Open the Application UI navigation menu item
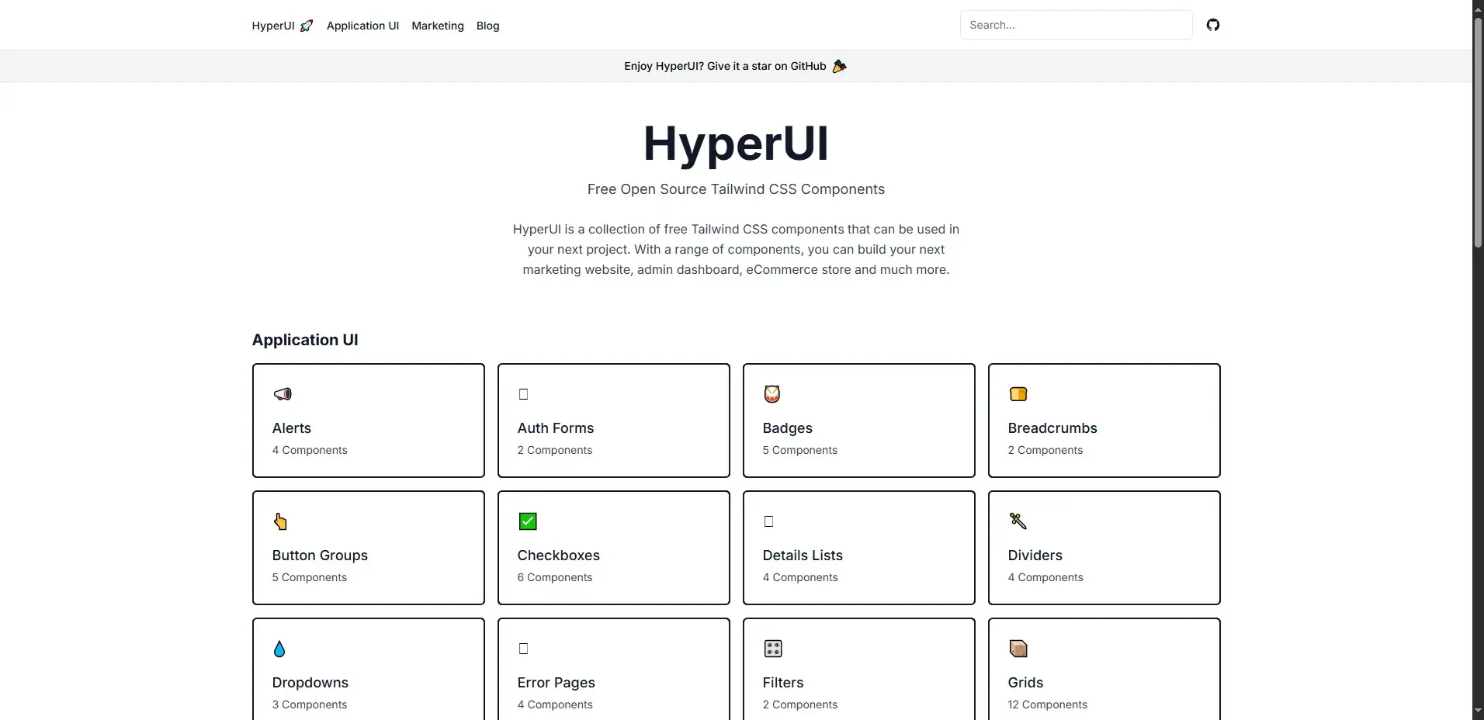 (362, 25)
